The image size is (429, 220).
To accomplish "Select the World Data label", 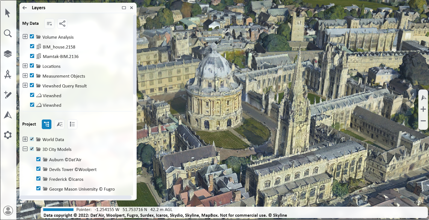I will (x=53, y=140).
